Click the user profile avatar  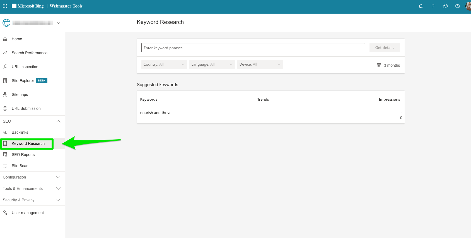tap(468, 6)
